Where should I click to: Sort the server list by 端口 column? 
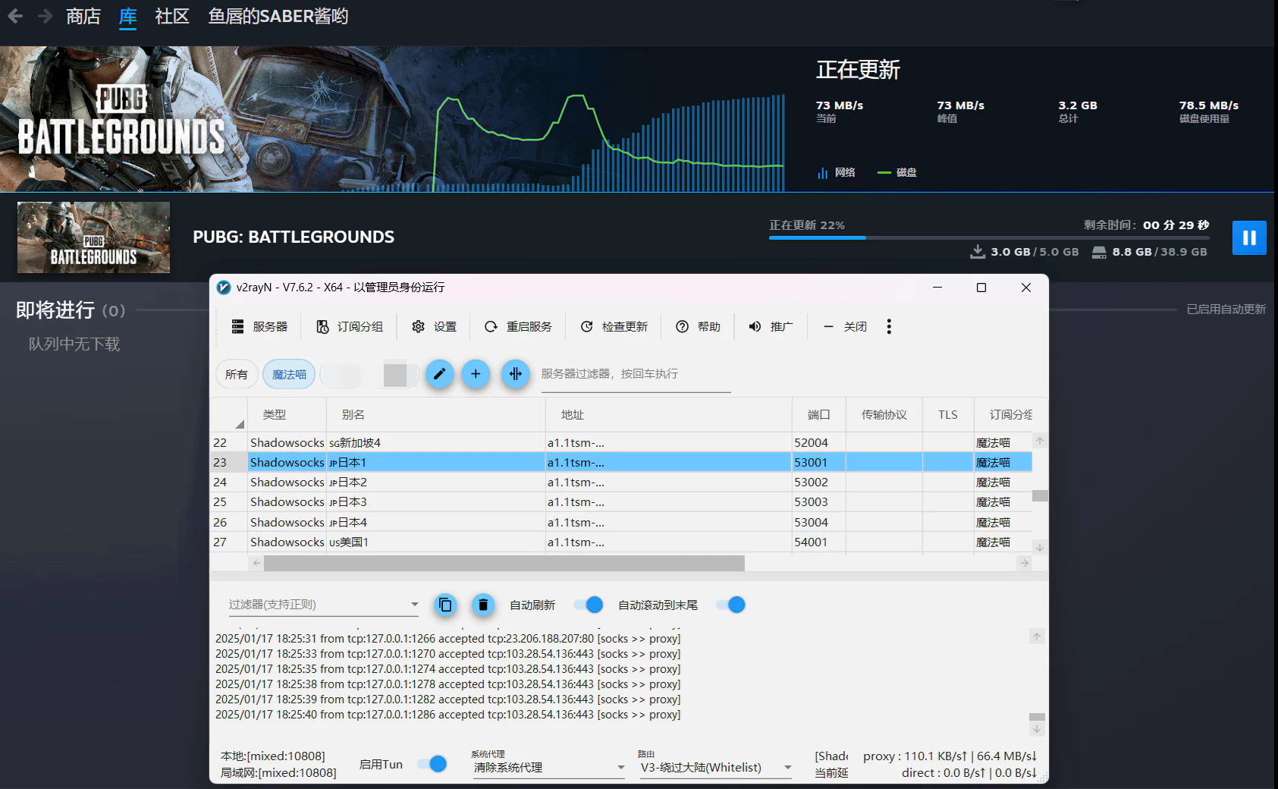tap(818, 414)
